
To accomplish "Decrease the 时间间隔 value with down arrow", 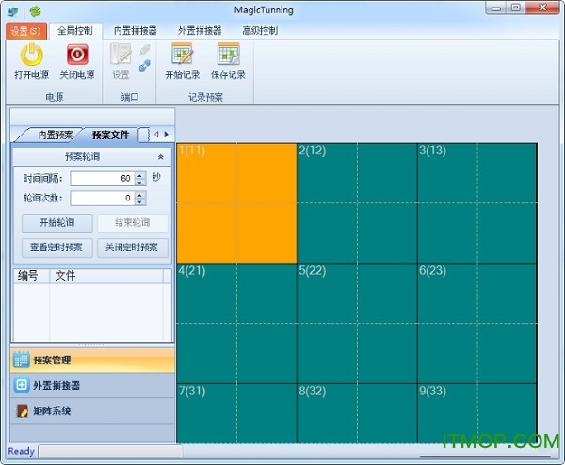I will pos(140,183).
